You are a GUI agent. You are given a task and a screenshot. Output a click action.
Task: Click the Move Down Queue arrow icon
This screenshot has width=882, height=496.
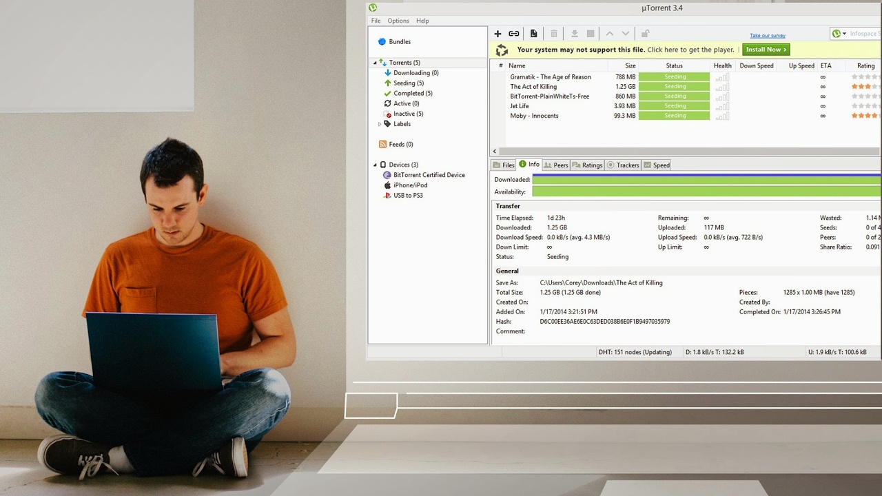tap(626, 34)
